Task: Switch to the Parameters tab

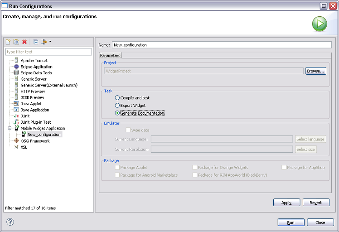Action: pos(110,55)
